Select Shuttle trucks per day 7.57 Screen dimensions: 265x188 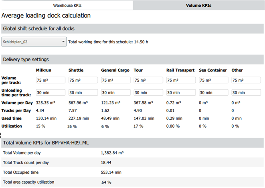[x=73, y=111]
